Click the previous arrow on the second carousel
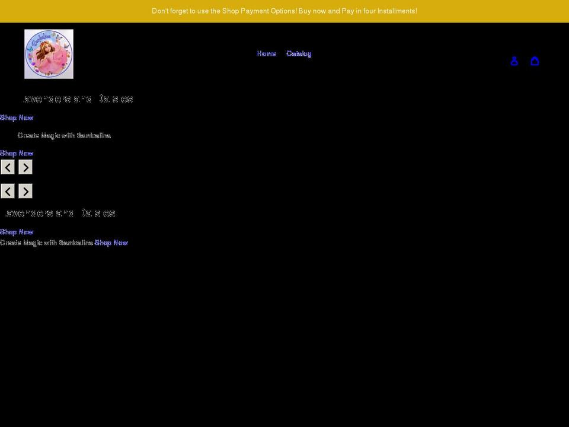This screenshot has width=569, height=427. 8,191
